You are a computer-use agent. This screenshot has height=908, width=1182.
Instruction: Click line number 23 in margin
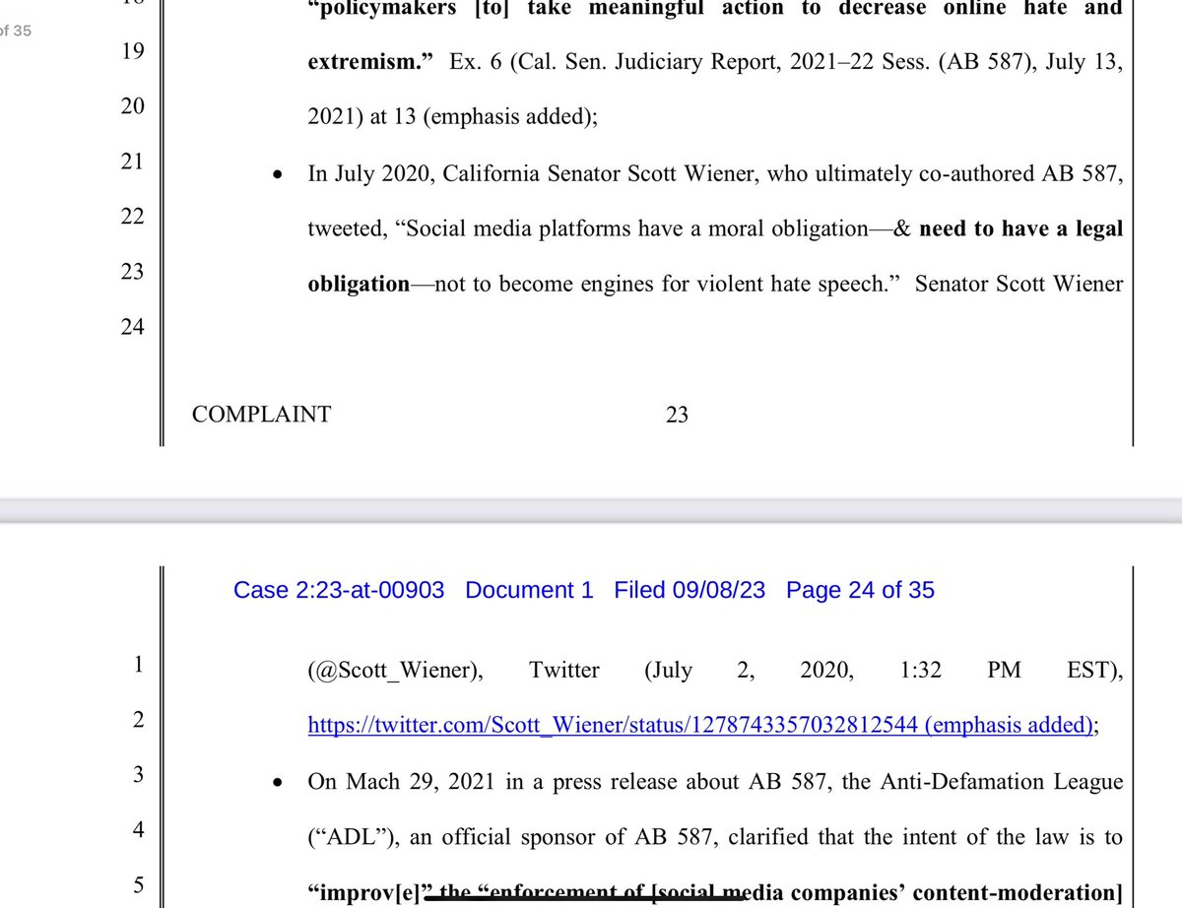click(x=133, y=271)
